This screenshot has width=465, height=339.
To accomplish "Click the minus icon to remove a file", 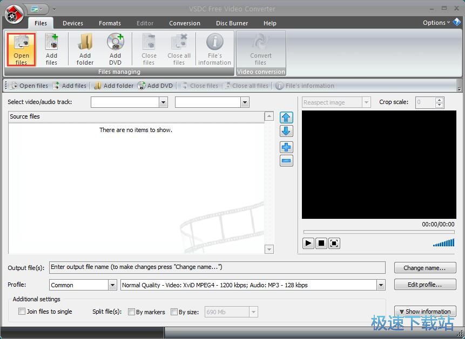I will (x=286, y=161).
